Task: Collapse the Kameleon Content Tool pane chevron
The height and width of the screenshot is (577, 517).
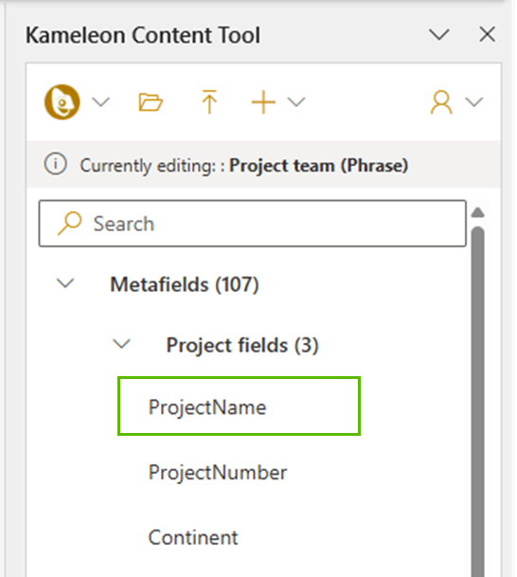Action: click(x=439, y=35)
